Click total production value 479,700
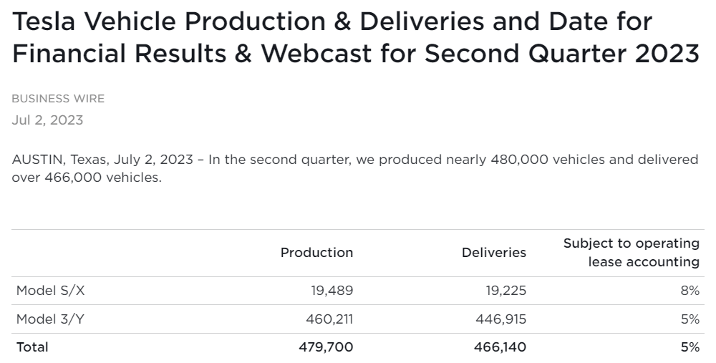The width and height of the screenshot is (716, 363). [x=326, y=347]
